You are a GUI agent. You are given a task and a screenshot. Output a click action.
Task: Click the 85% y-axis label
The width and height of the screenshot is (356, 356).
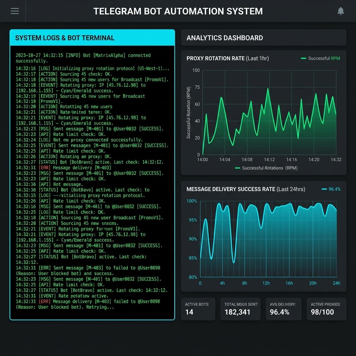click(x=193, y=258)
